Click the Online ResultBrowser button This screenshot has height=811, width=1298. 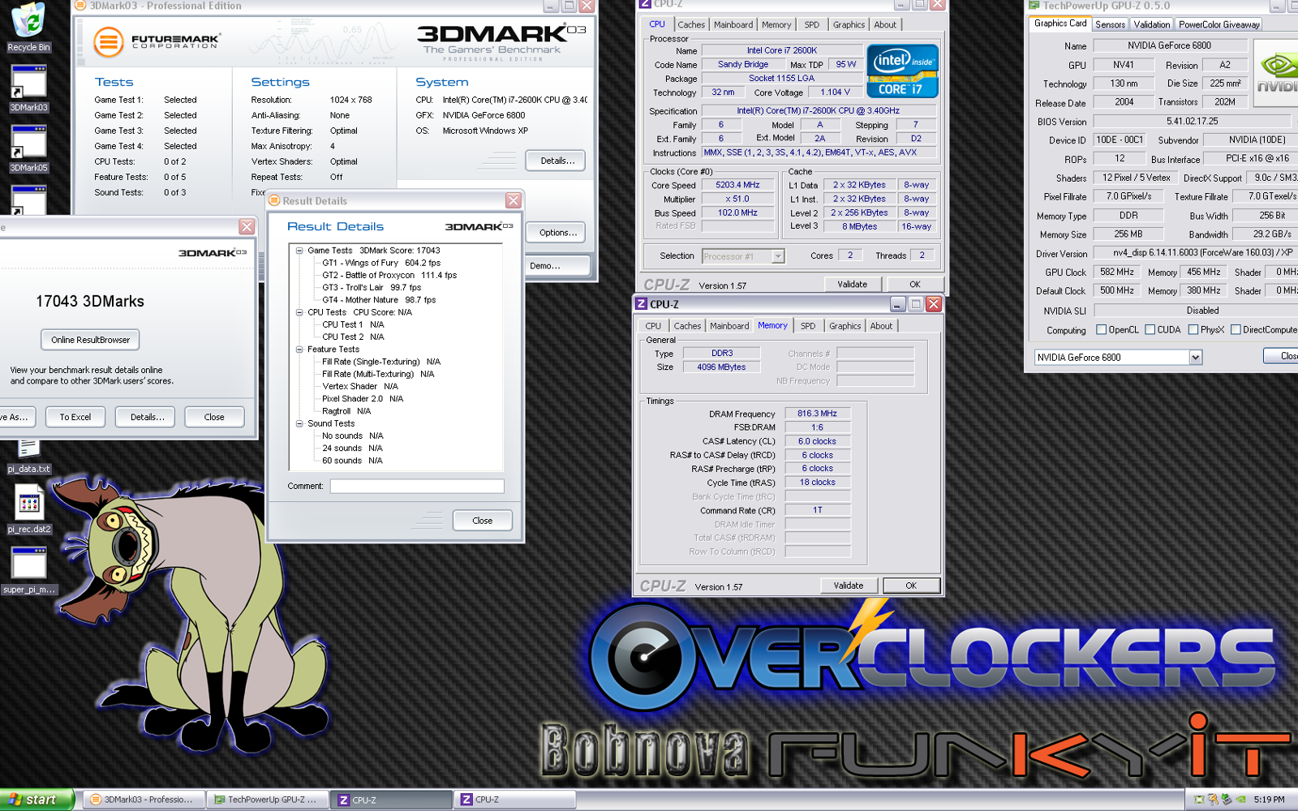coord(90,340)
